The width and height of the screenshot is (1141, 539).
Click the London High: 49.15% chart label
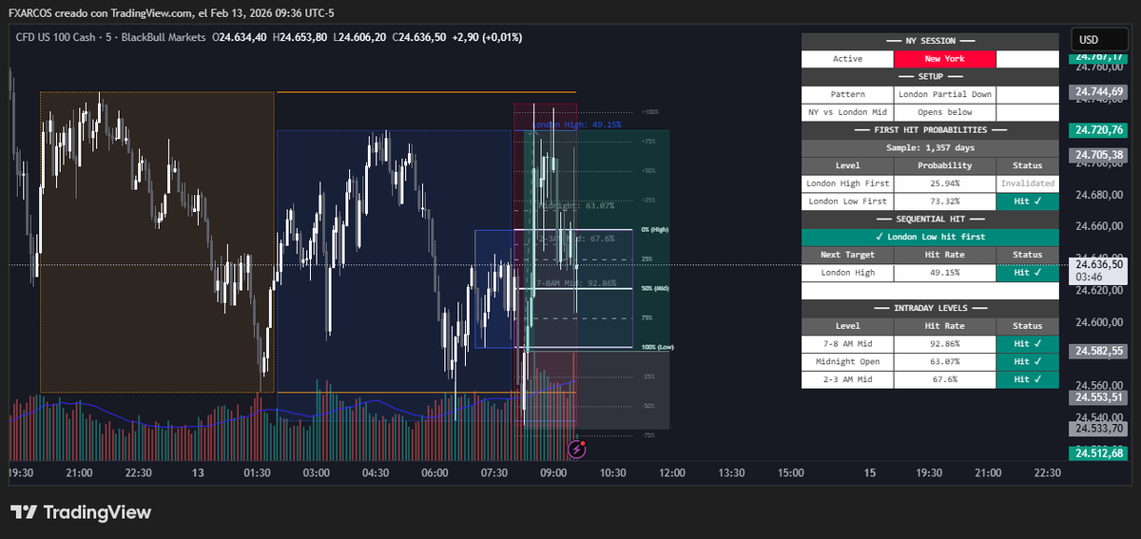(576, 125)
